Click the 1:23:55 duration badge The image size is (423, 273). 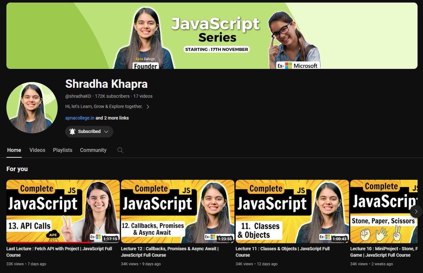[225, 238]
